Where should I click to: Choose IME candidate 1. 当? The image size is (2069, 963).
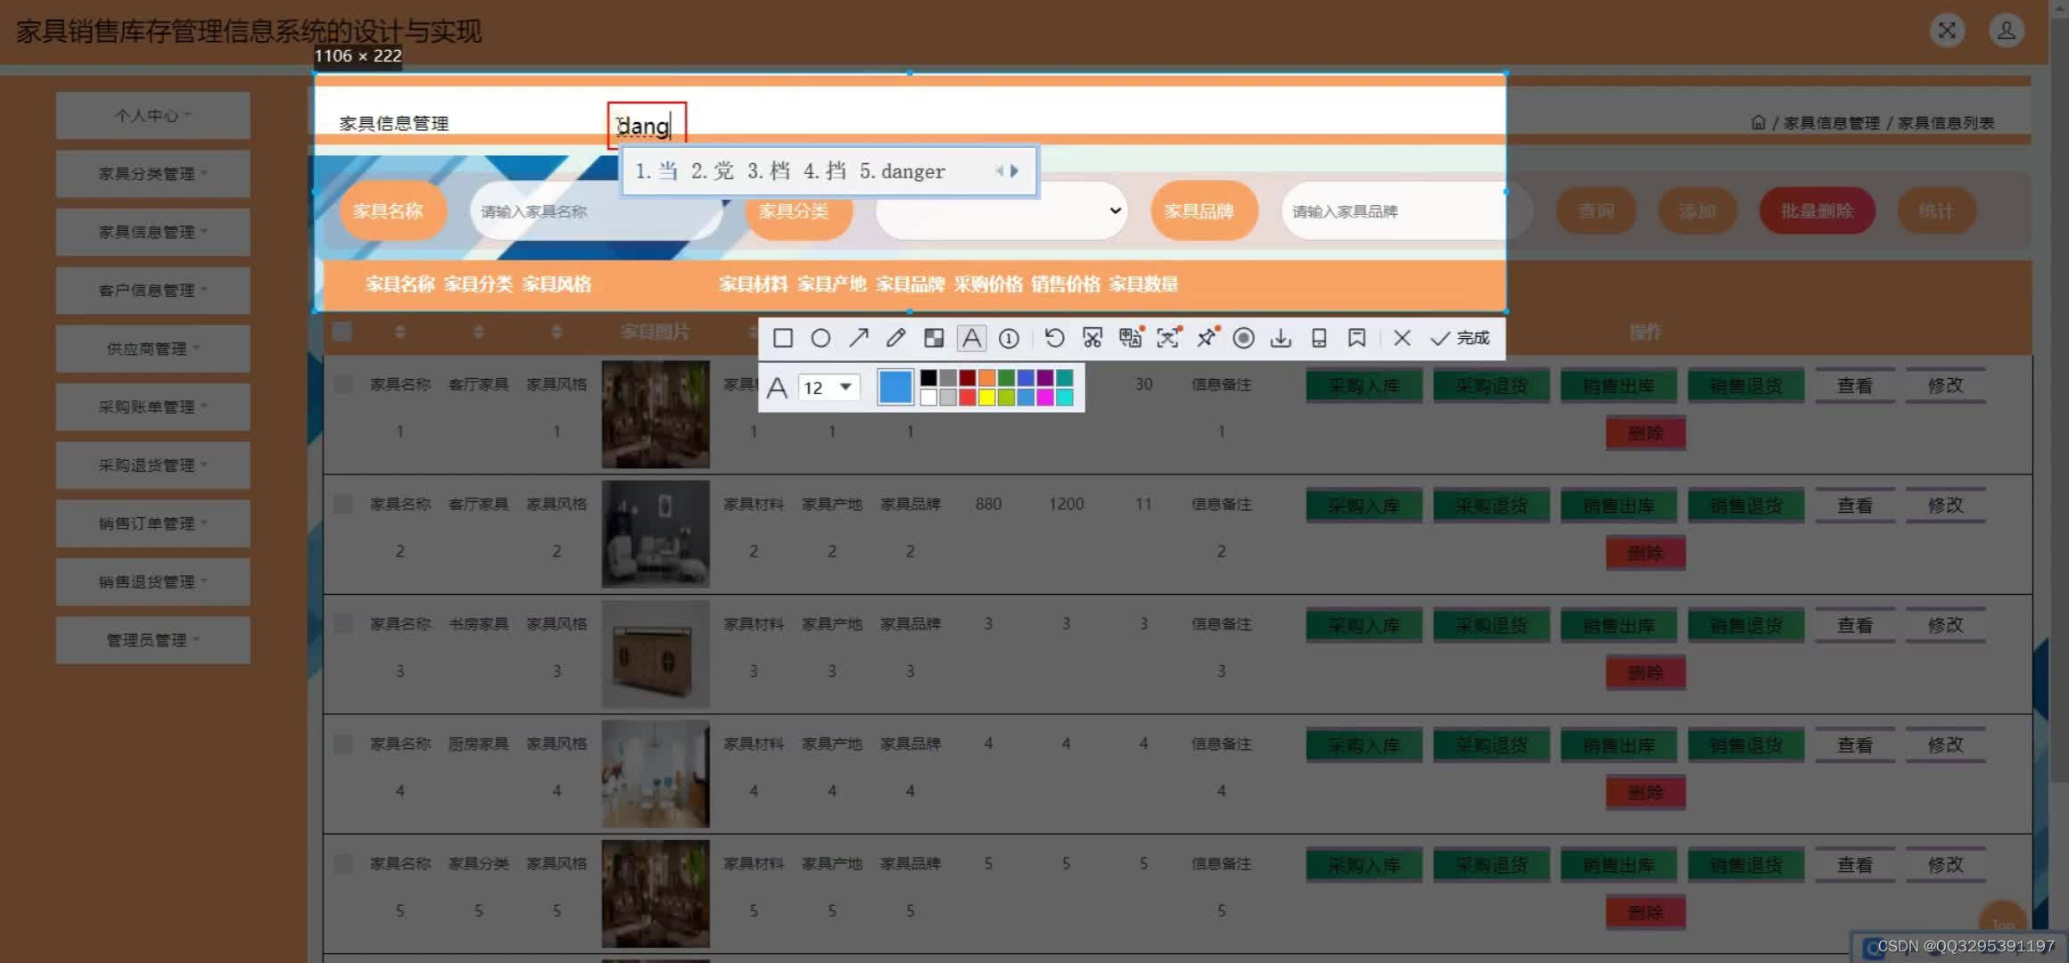(656, 171)
